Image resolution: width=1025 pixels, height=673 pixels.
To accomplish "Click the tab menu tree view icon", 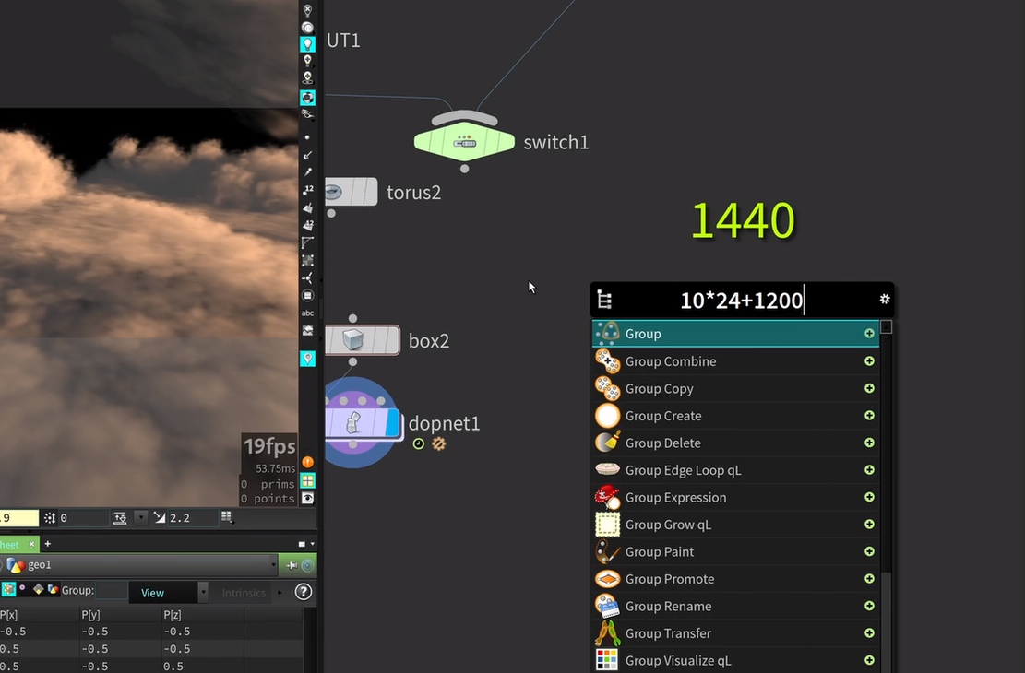I will tap(604, 300).
